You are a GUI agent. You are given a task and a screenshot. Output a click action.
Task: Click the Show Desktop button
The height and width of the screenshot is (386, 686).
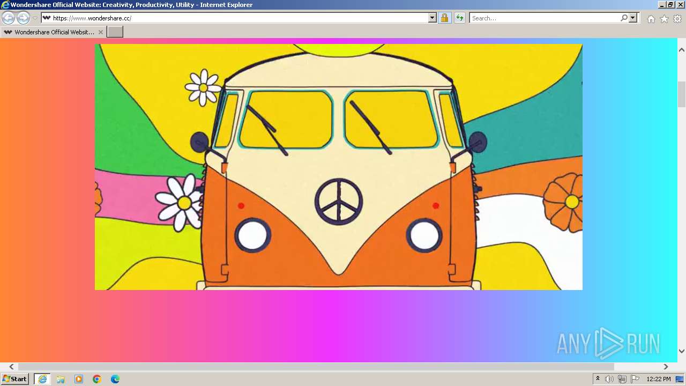click(x=681, y=379)
